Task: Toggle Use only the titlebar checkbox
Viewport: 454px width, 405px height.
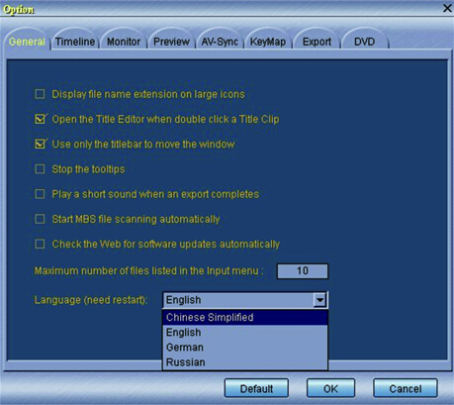Action: [41, 144]
